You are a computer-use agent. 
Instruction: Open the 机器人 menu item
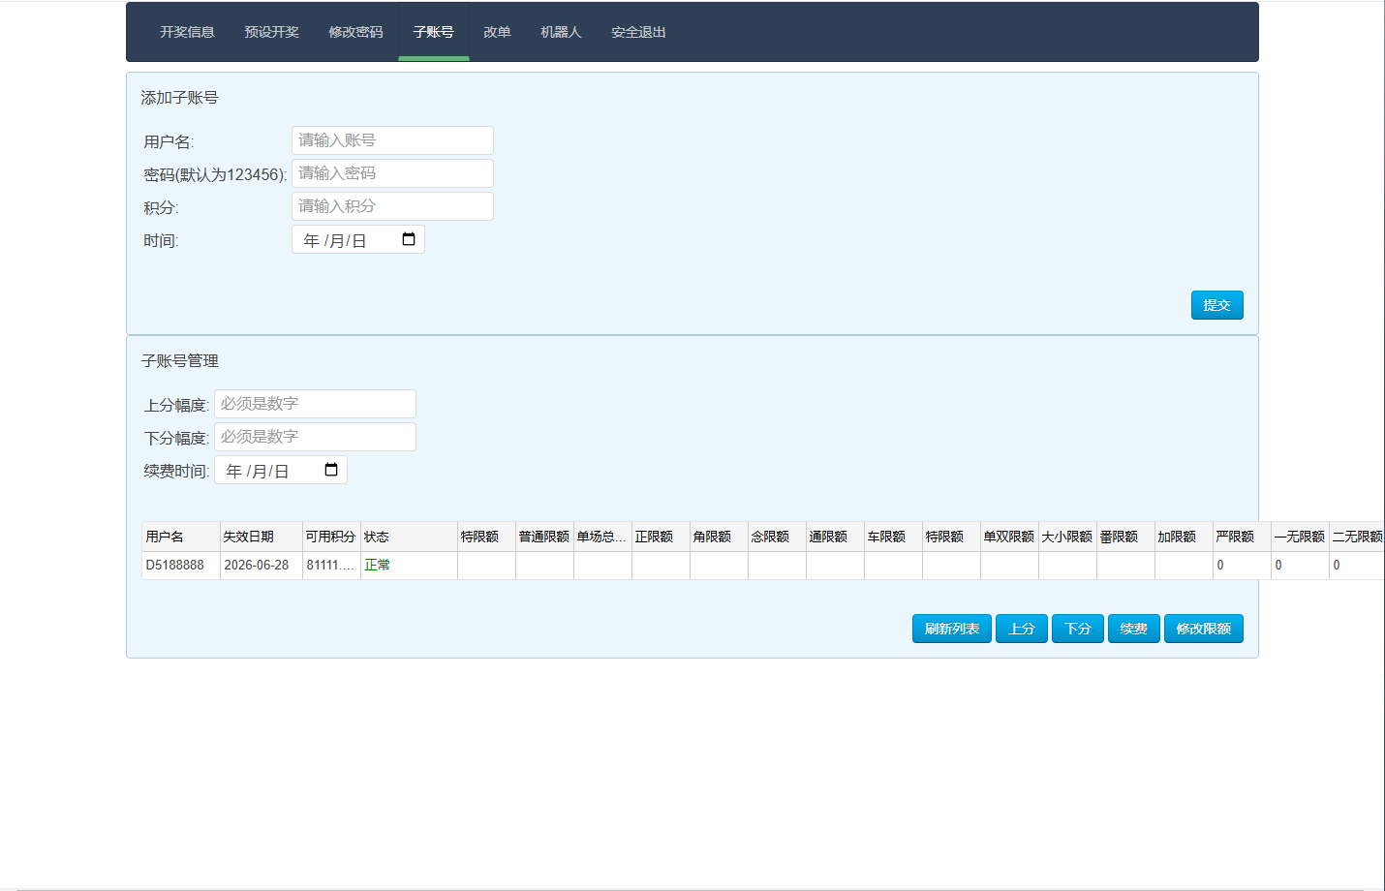561,32
